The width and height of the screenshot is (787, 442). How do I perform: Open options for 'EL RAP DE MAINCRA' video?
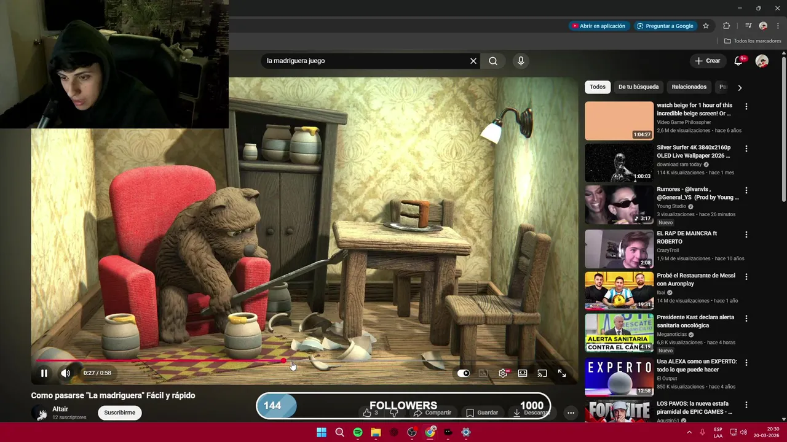[746, 235]
